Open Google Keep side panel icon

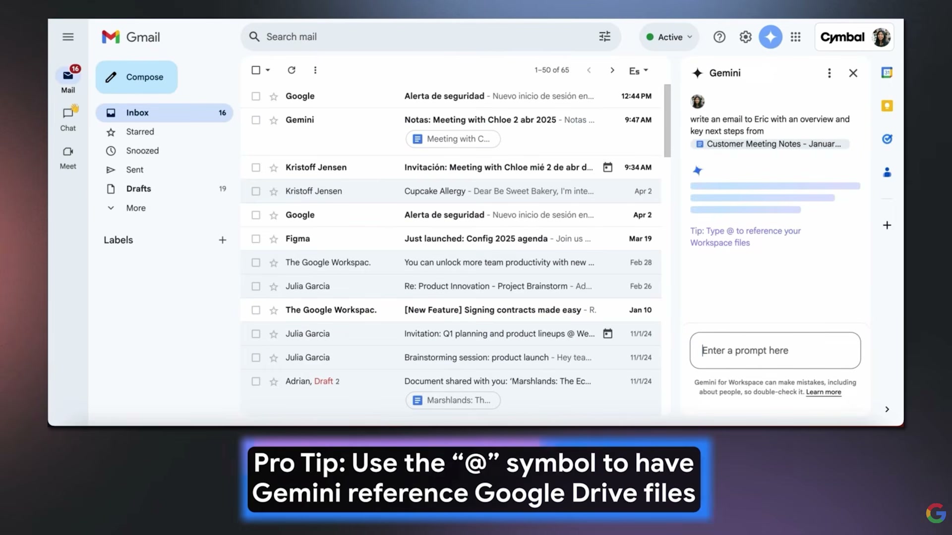(887, 106)
